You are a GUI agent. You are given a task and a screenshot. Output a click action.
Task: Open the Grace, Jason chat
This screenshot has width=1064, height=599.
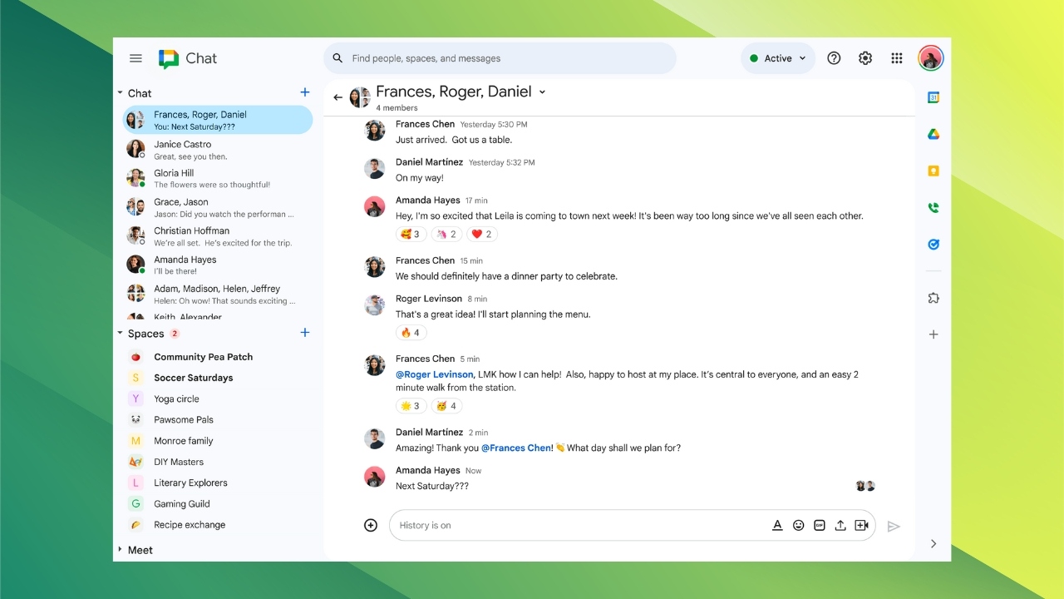pyautogui.click(x=218, y=207)
